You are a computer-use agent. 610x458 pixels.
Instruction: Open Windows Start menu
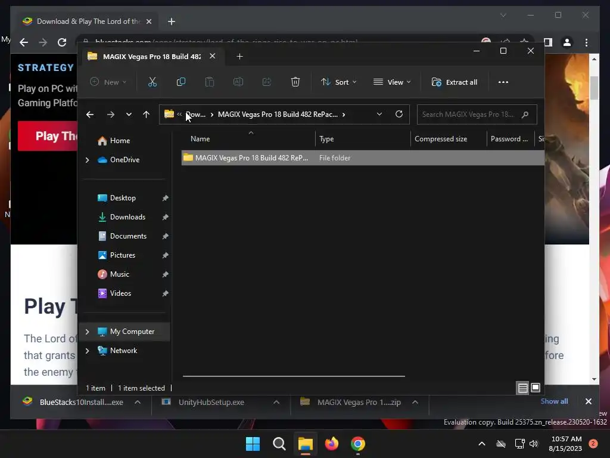253,444
